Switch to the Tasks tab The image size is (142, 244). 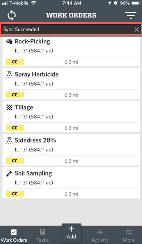click(43, 235)
